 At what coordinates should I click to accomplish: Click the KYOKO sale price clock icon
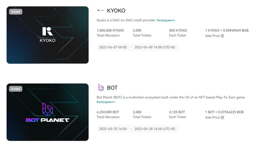pos(222,36)
